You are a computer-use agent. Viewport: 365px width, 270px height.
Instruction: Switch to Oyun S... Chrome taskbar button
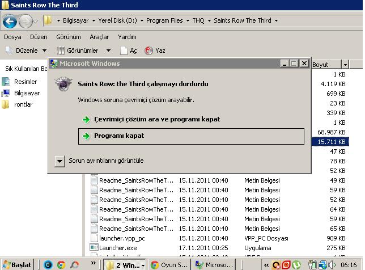(x=169, y=265)
